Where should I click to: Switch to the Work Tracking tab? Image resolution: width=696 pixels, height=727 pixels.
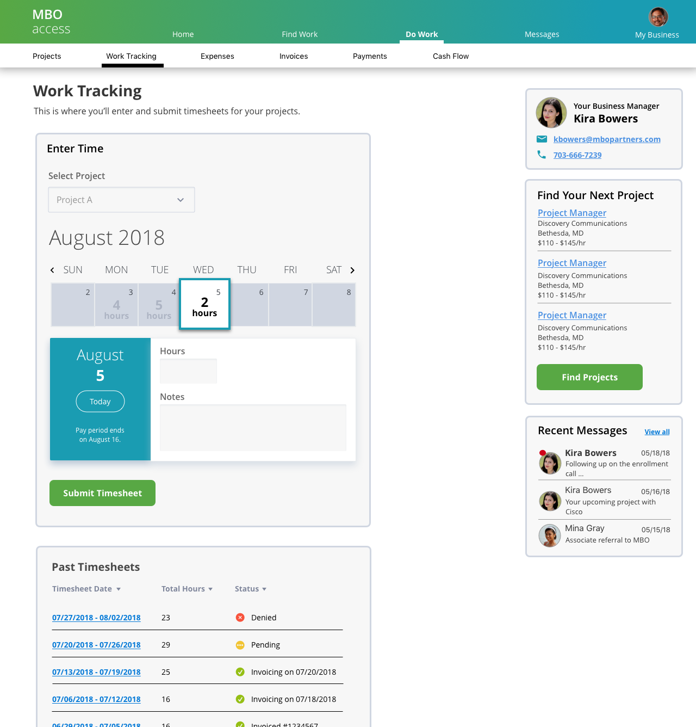click(131, 56)
